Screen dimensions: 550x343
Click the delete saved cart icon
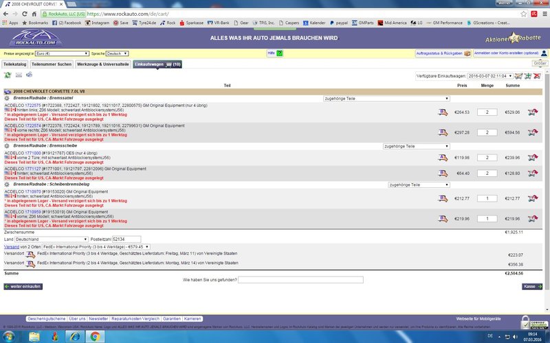(x=536, y=75)
